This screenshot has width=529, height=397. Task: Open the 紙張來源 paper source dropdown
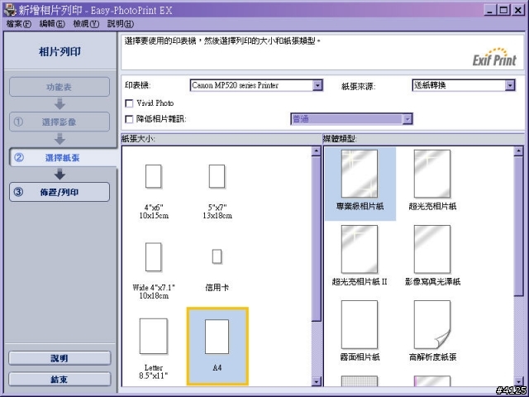(x=464, y=85)
